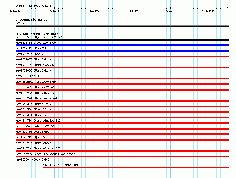This screenshot has height=178, width=236.
Task: Click the nsv4392364 (Wong2019) label
Action: point(33,132)
